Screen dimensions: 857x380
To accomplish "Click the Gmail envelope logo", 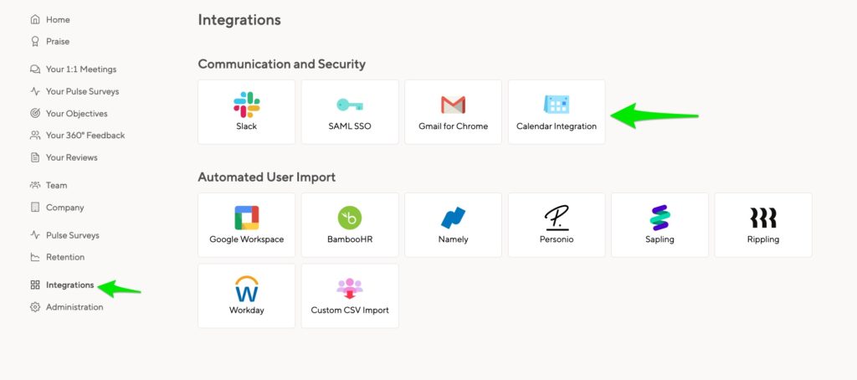I will (x=453, y=105).
